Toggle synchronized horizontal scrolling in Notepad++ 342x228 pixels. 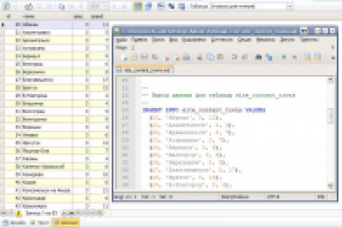coord(317,57)
